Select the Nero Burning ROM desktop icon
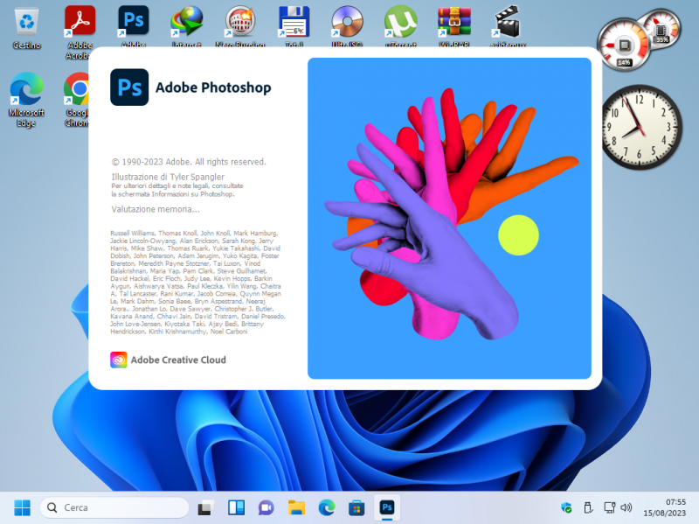Screen dimensions: 699x524 pyautogui.click(x=240, y=22)
